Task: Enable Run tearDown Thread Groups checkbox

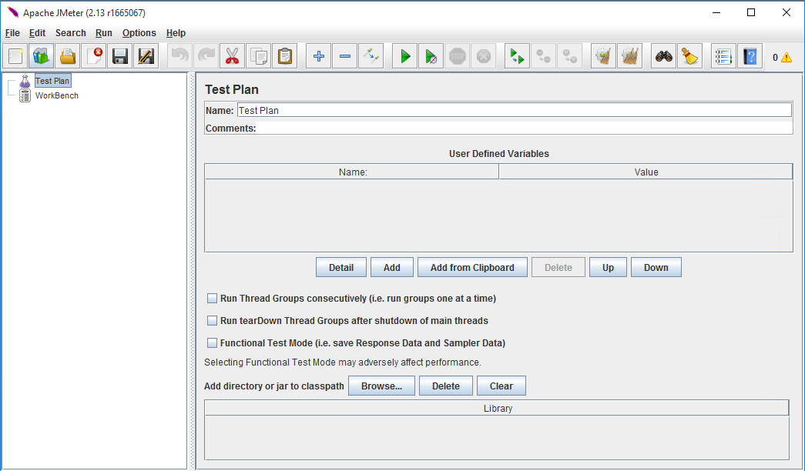Action: point(212,321)
